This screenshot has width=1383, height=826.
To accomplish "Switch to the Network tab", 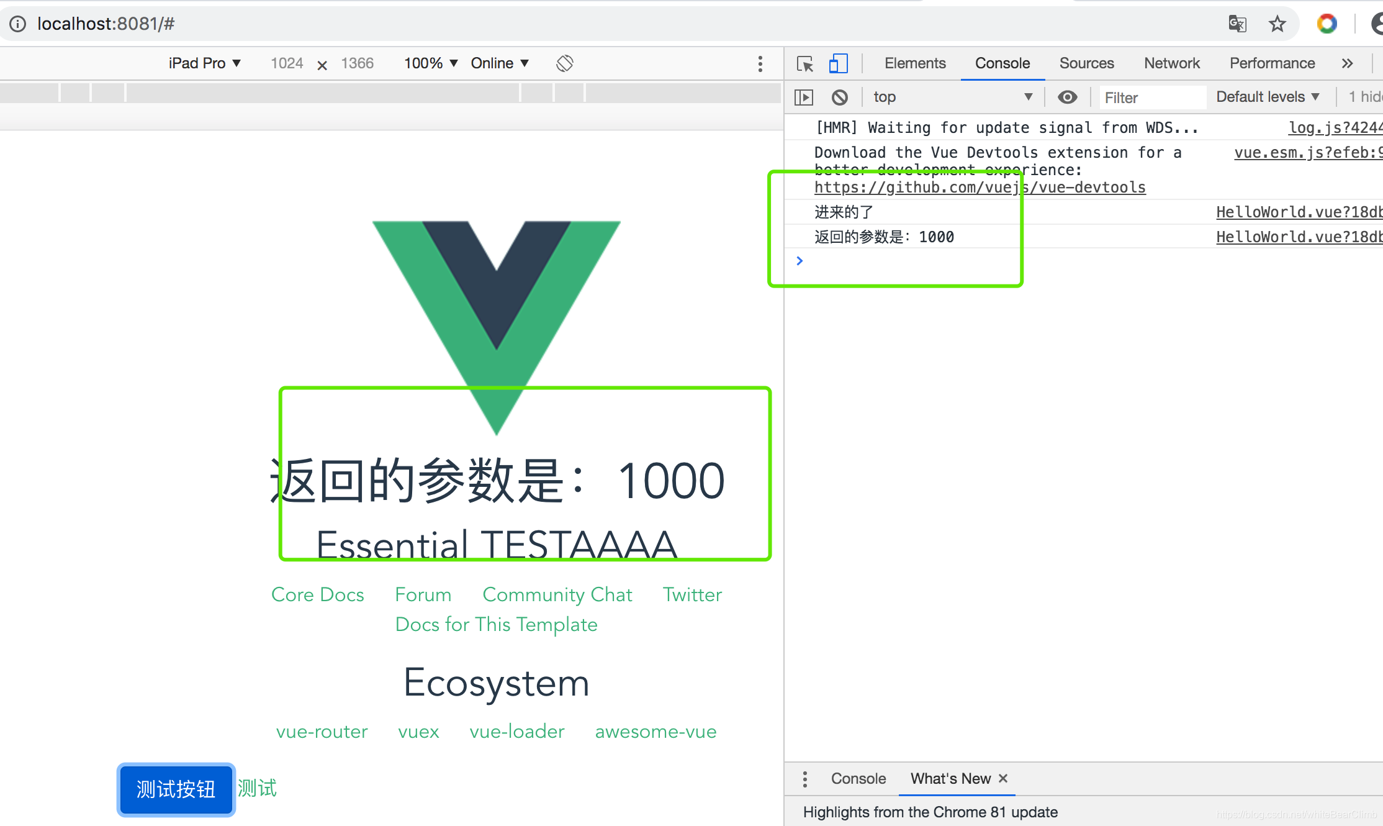I will click(1172, 63).
